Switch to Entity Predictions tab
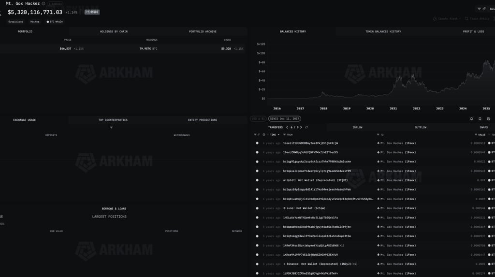495x277 pixels. point(203,120)
